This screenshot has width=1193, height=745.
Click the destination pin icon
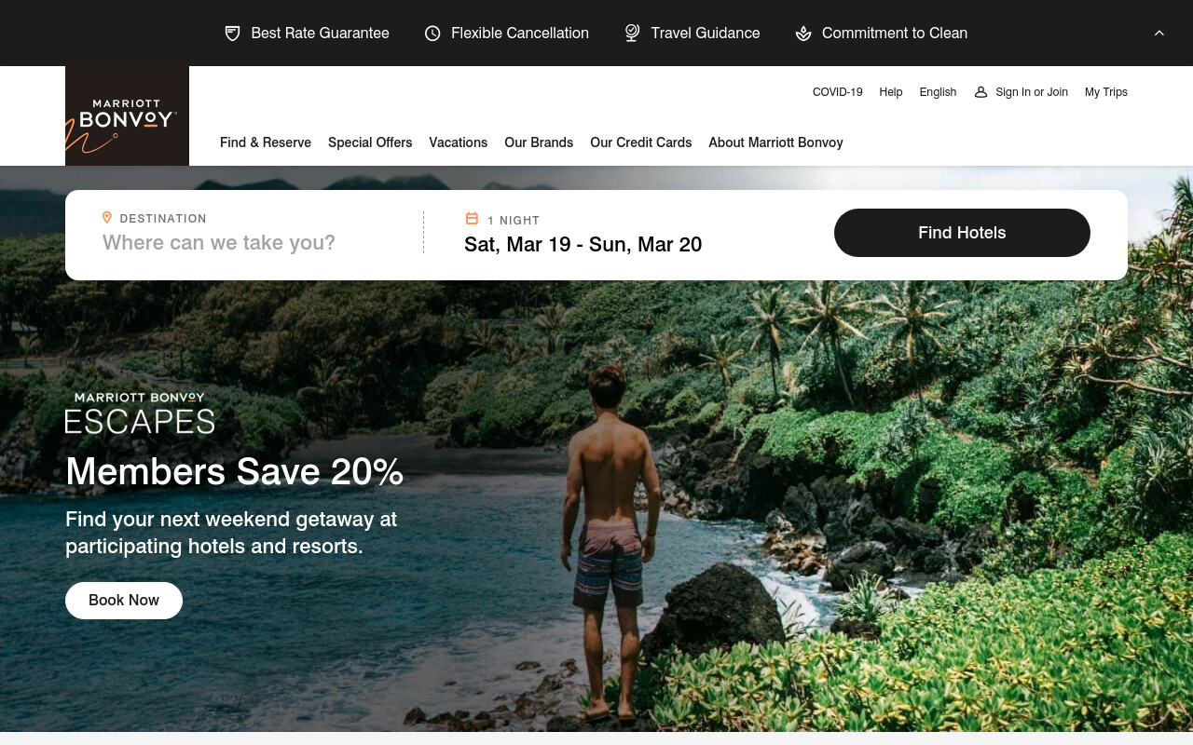tap(107, 218)
